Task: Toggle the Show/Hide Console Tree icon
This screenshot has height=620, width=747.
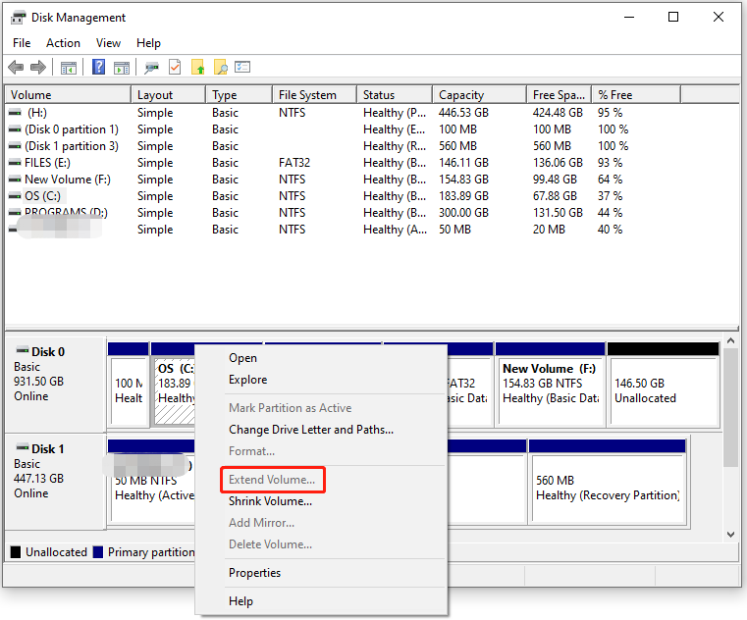Action: coord(69,68)
